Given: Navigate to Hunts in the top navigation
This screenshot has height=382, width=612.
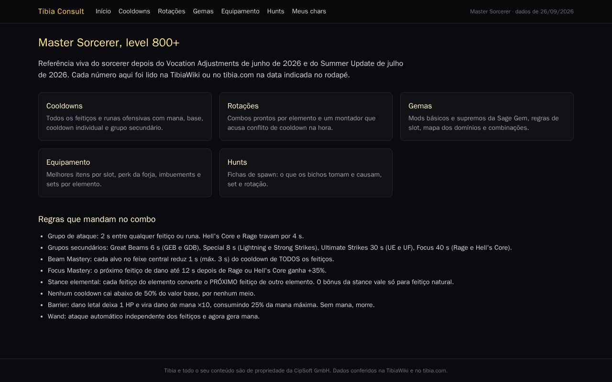Looking at the screenshot, I should pyautogui.click(x=276, y=11).
